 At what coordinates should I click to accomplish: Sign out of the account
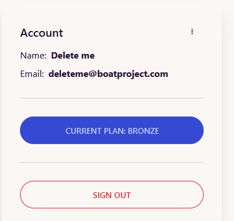point(112,195)
